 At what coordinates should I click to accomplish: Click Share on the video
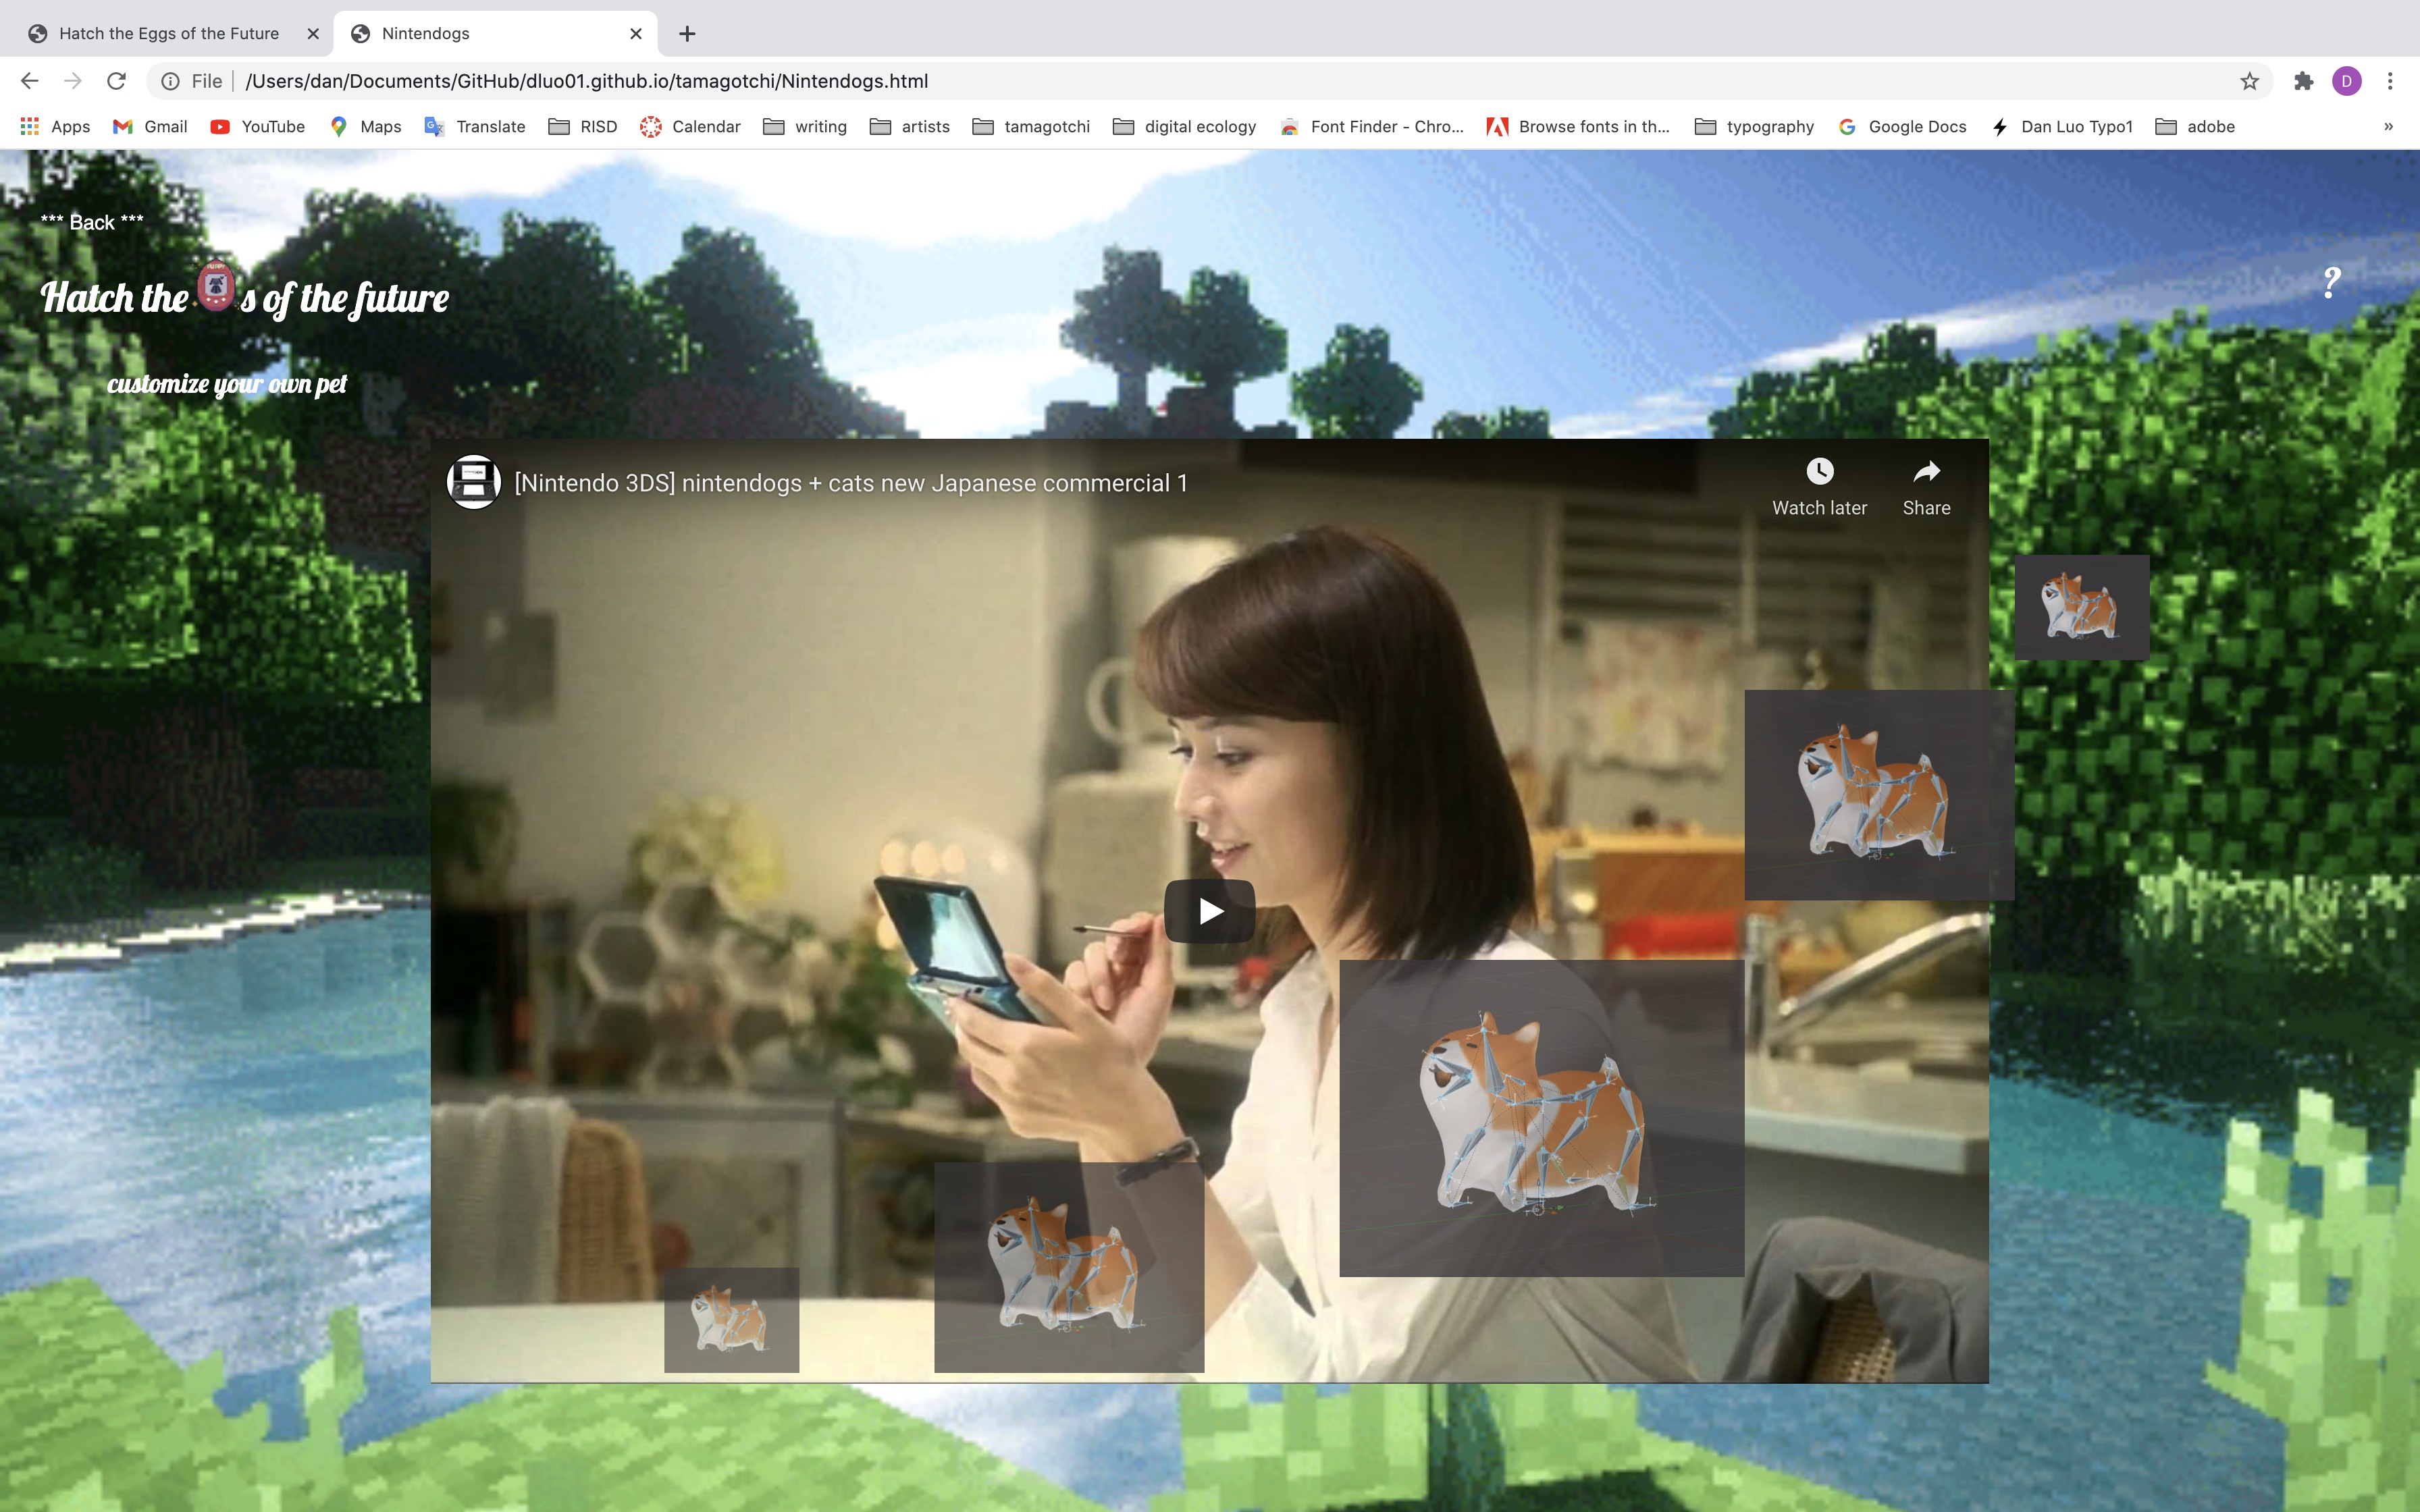[x=1926, y=488]
